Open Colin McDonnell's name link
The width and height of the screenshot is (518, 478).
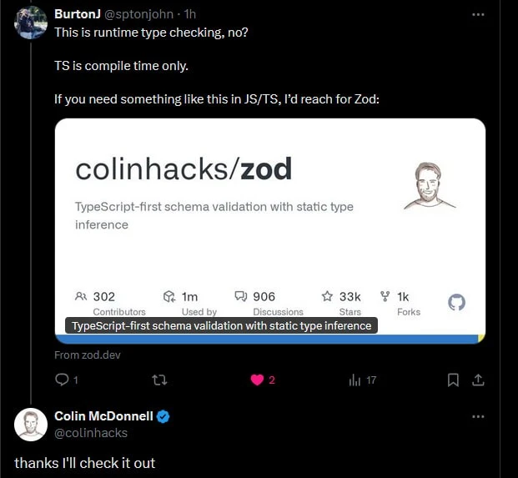pyautogui.click(x=103, y=415)
